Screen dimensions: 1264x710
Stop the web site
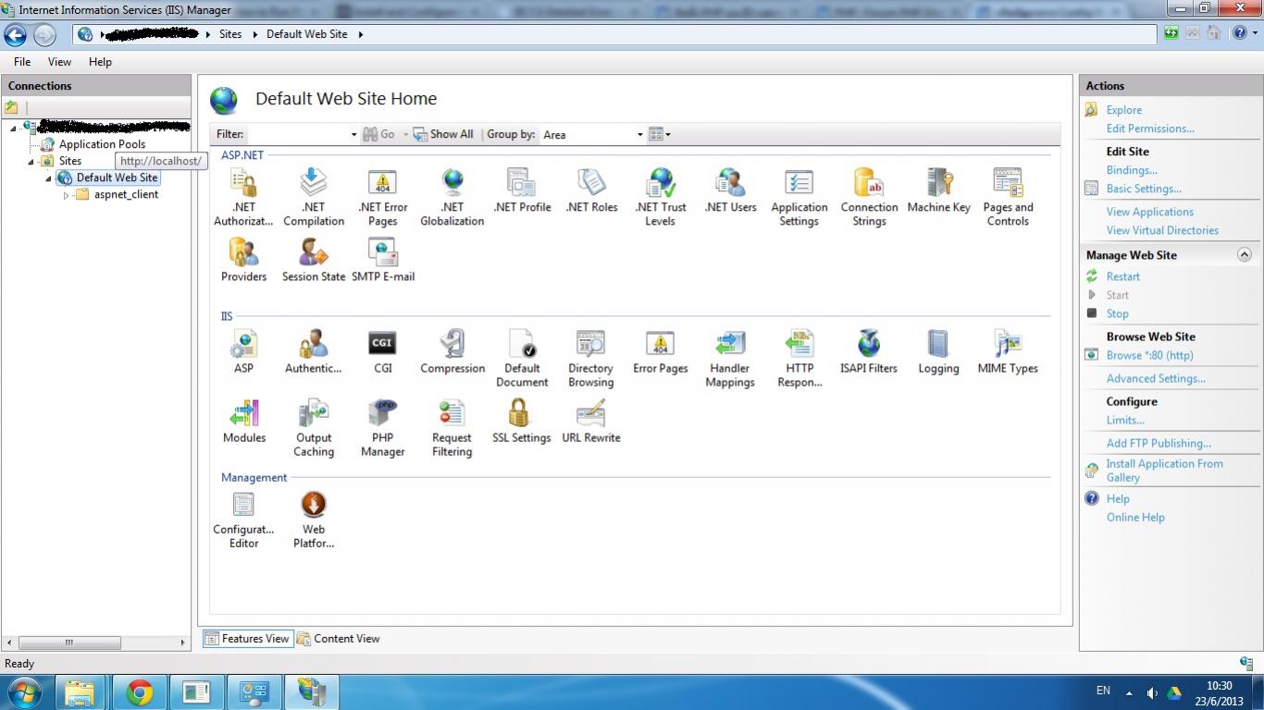1117,313
